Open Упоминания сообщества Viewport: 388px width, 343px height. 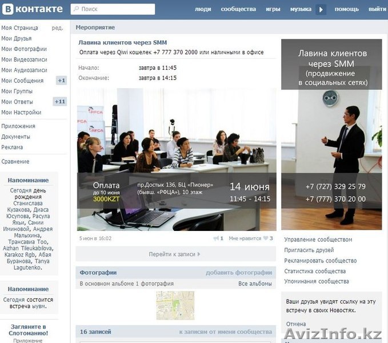click(x=317, y=281)
